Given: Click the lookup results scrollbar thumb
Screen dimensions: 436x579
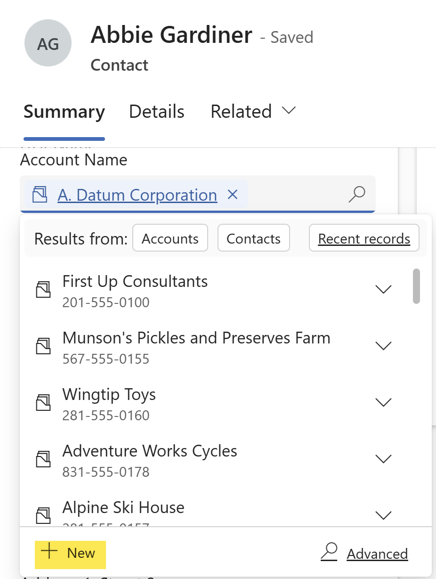Looking at the screenshot, I should [x=416, y=286].
